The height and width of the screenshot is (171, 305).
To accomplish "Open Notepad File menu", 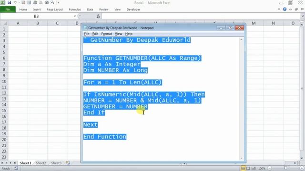I will point(87,34).
